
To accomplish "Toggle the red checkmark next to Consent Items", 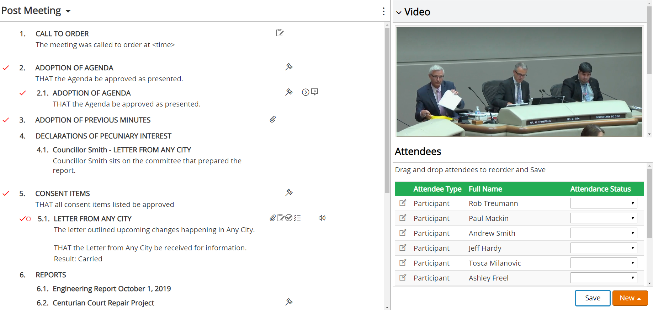I will (x=6, y=194).
